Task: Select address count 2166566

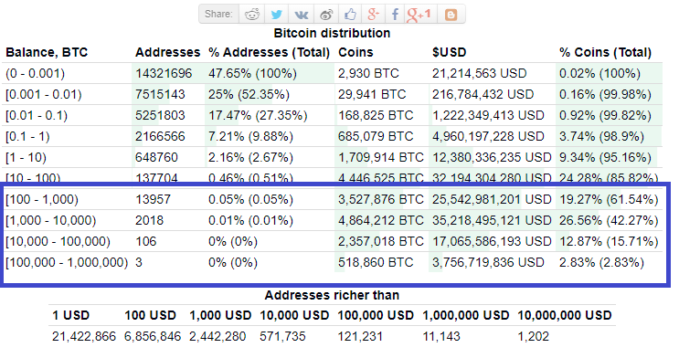Action: pyautogui.click(x=160, y=137)
